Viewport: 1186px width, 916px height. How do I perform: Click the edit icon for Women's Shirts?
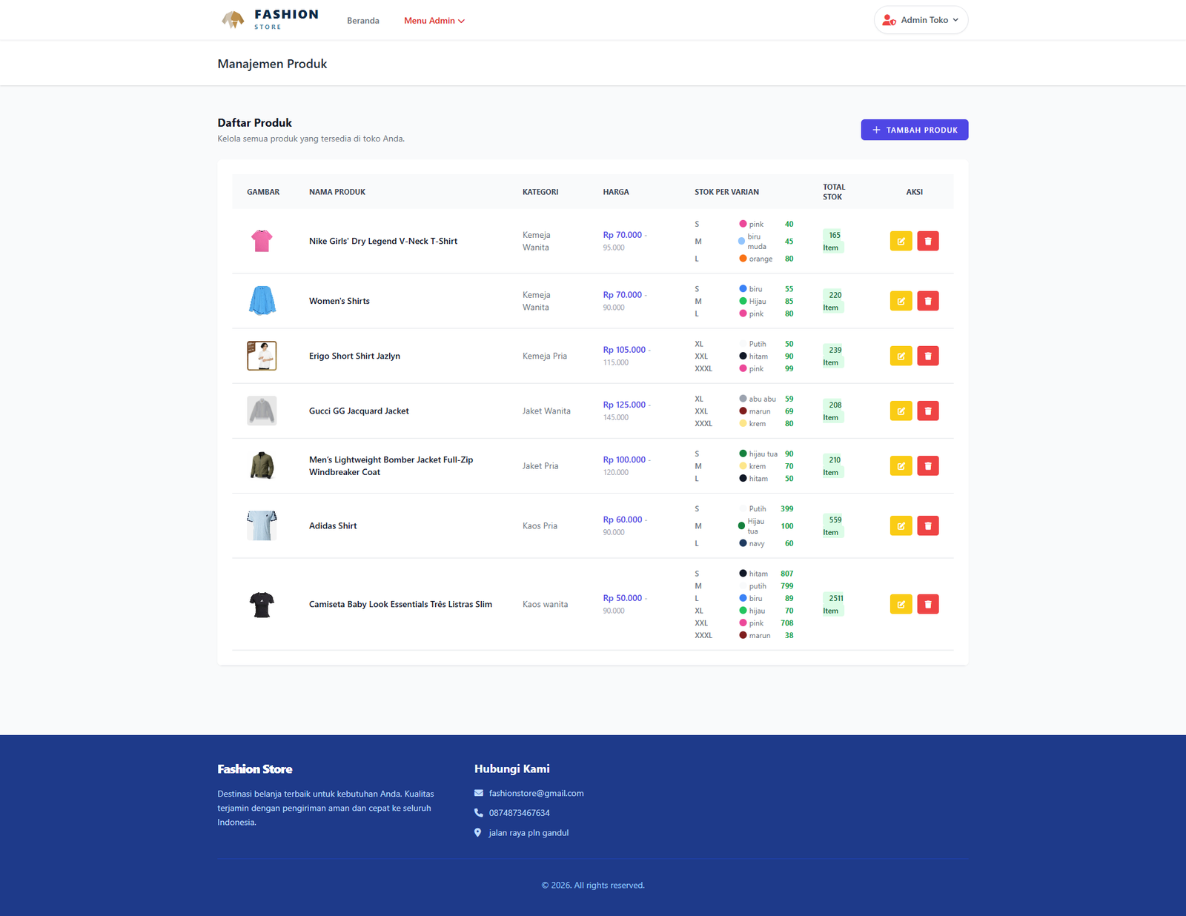pos(901,301)
